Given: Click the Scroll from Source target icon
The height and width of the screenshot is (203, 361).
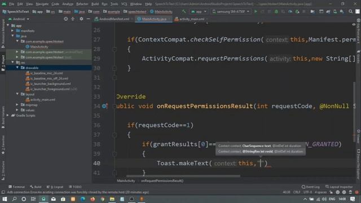Looking at the screenshot, I should [x=66, y=19].
